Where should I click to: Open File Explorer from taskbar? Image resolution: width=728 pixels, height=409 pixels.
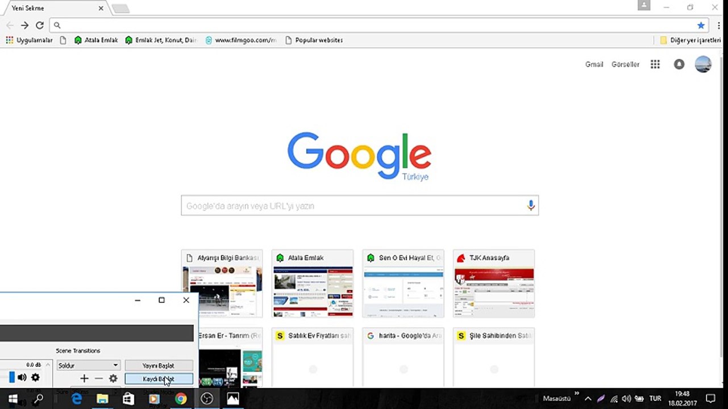point(102,399)
